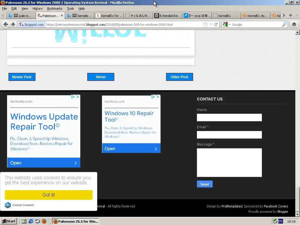Image resolution: width=300 pixels, height=225 pixels.
Task: Open AdChoices info on the Windows 10 ad
Action: coord(153,97)
